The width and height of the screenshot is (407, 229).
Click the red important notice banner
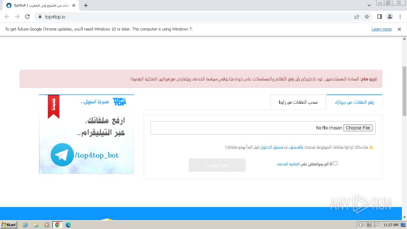click(201, 79)
